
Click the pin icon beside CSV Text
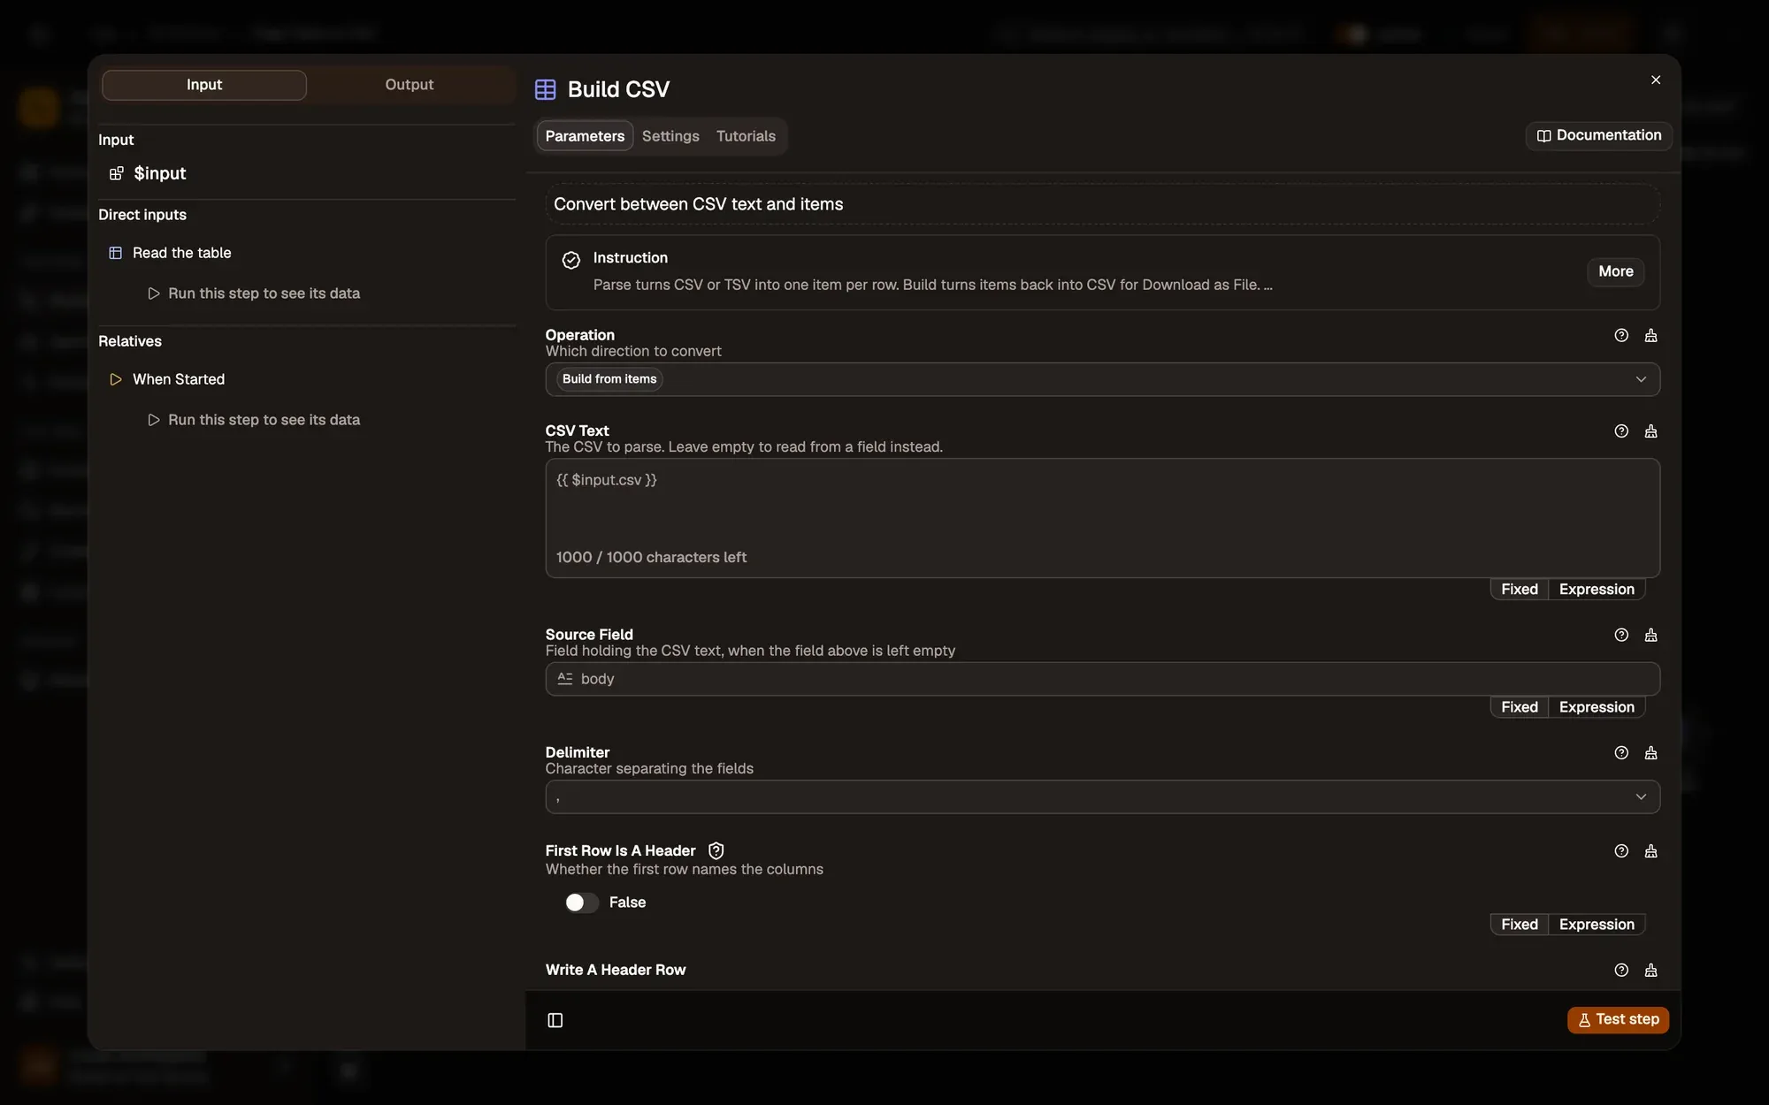click(1650, 431)
